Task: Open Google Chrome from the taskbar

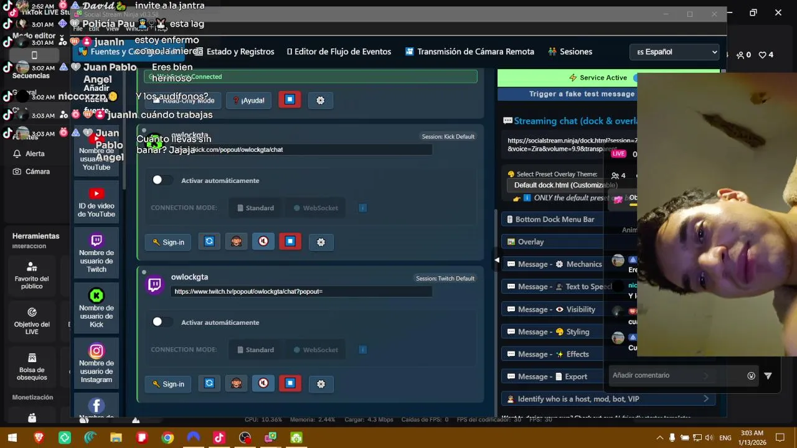Action: pyautogui.click(x=167, y=437)
